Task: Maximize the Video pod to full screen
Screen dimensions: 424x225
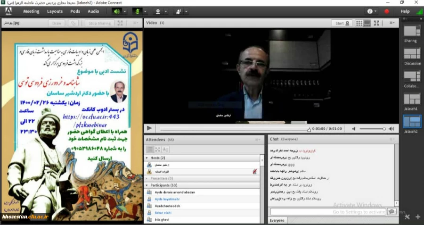Action: [376, 23]
